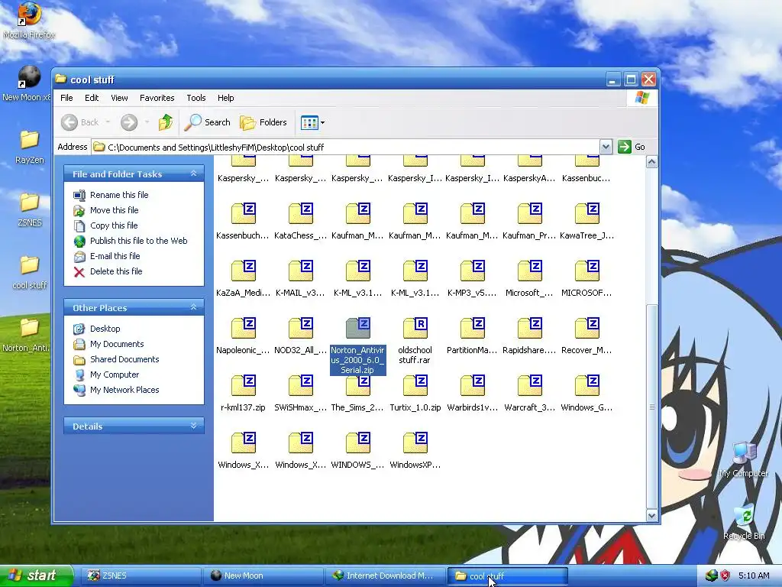Open the Views dropdown button
This screenshot has height=587, width=782.
312,122
